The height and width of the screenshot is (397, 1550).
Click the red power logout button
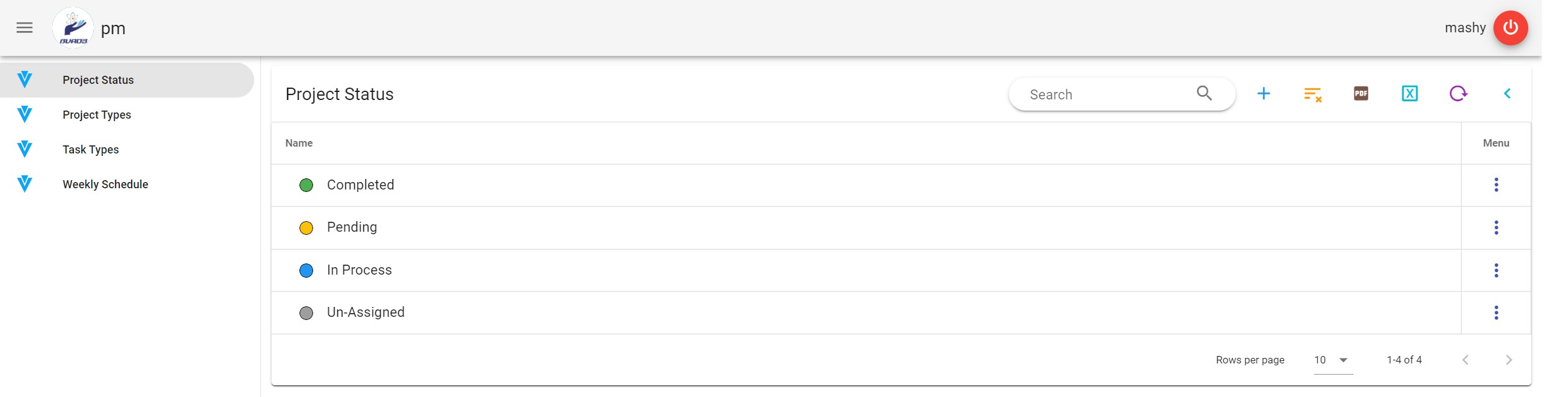pos(1510,28)
